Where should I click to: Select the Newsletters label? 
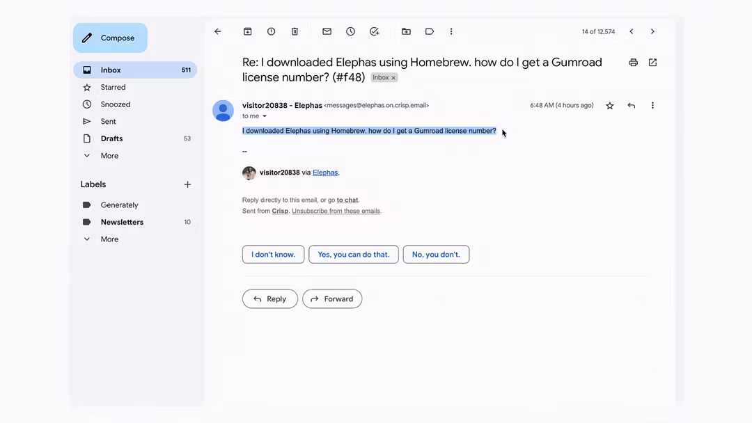(122, 222)
